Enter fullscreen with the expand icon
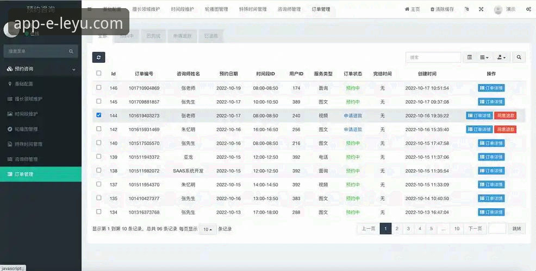Image resolution: width=536 pixels, height=271 pixels. tap(481, 9)
